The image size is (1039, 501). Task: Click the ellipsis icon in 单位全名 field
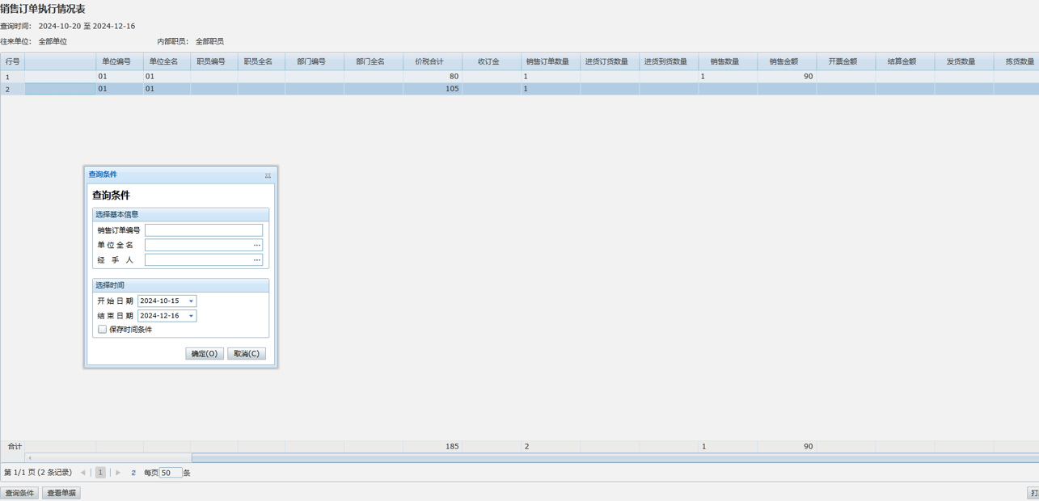tap(257, 245)
